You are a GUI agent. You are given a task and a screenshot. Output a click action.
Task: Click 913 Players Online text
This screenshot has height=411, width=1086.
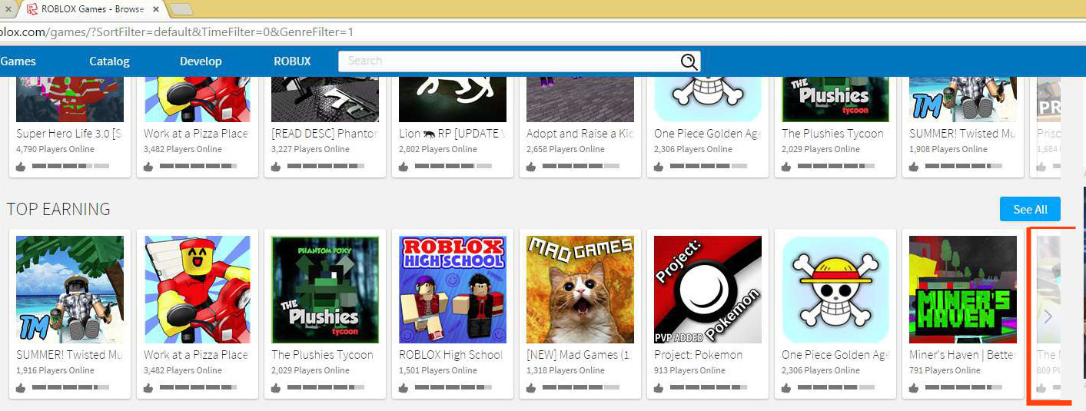[689, 370]
